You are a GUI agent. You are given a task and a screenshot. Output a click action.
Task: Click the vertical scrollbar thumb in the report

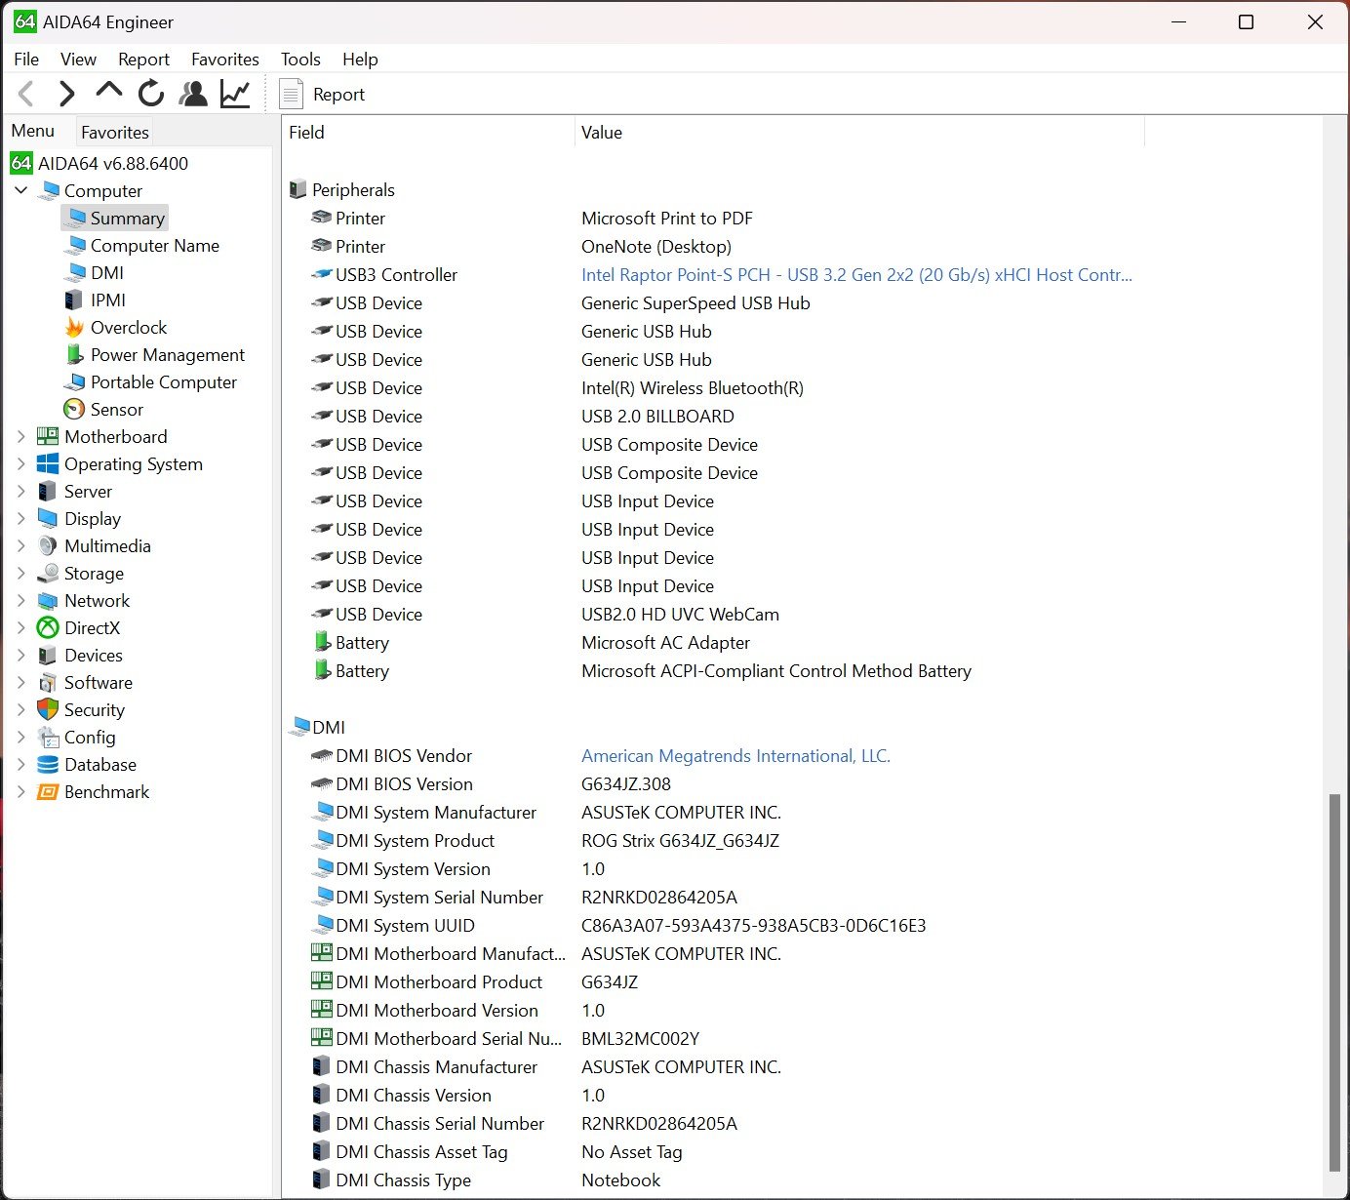click(1334, 982)
